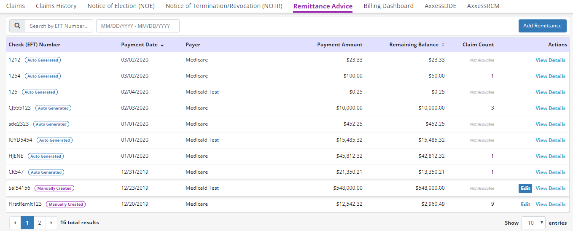This screenshot has width=573, height=231.
Task: Click the Add Remittance button
Action: [x=542, y=26]
